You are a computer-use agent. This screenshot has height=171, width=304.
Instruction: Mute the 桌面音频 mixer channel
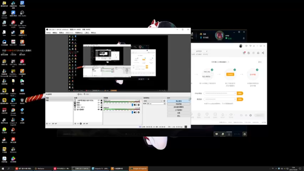coord(135,112)
